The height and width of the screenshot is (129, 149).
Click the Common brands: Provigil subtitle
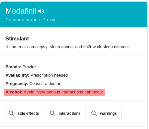coord(31,20)
